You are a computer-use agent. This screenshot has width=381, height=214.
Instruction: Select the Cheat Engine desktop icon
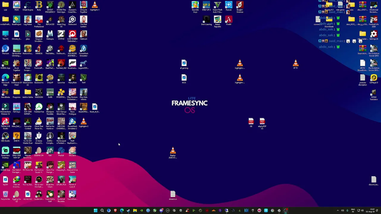[28, 6]
